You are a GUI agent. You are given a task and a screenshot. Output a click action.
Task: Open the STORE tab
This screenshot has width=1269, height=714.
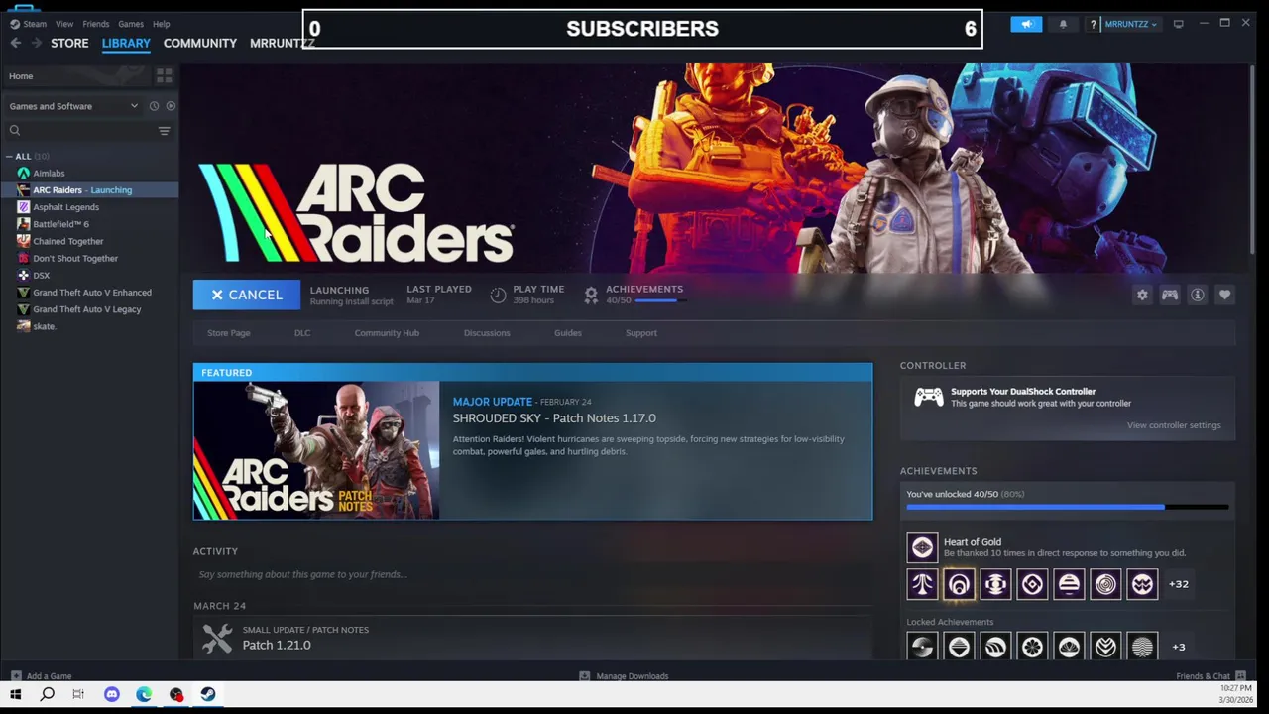(x=69, y=43)
